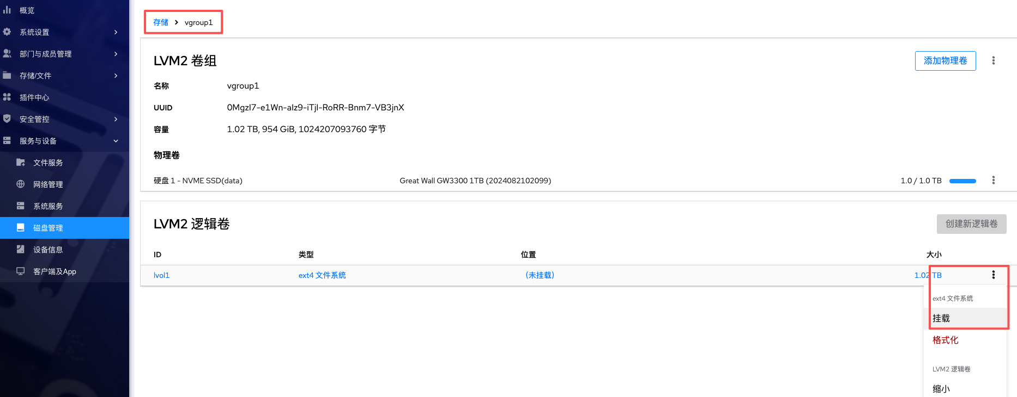Collapse the 服务与设备 sidebar section

pyautogui.click(x=116, y=141)
